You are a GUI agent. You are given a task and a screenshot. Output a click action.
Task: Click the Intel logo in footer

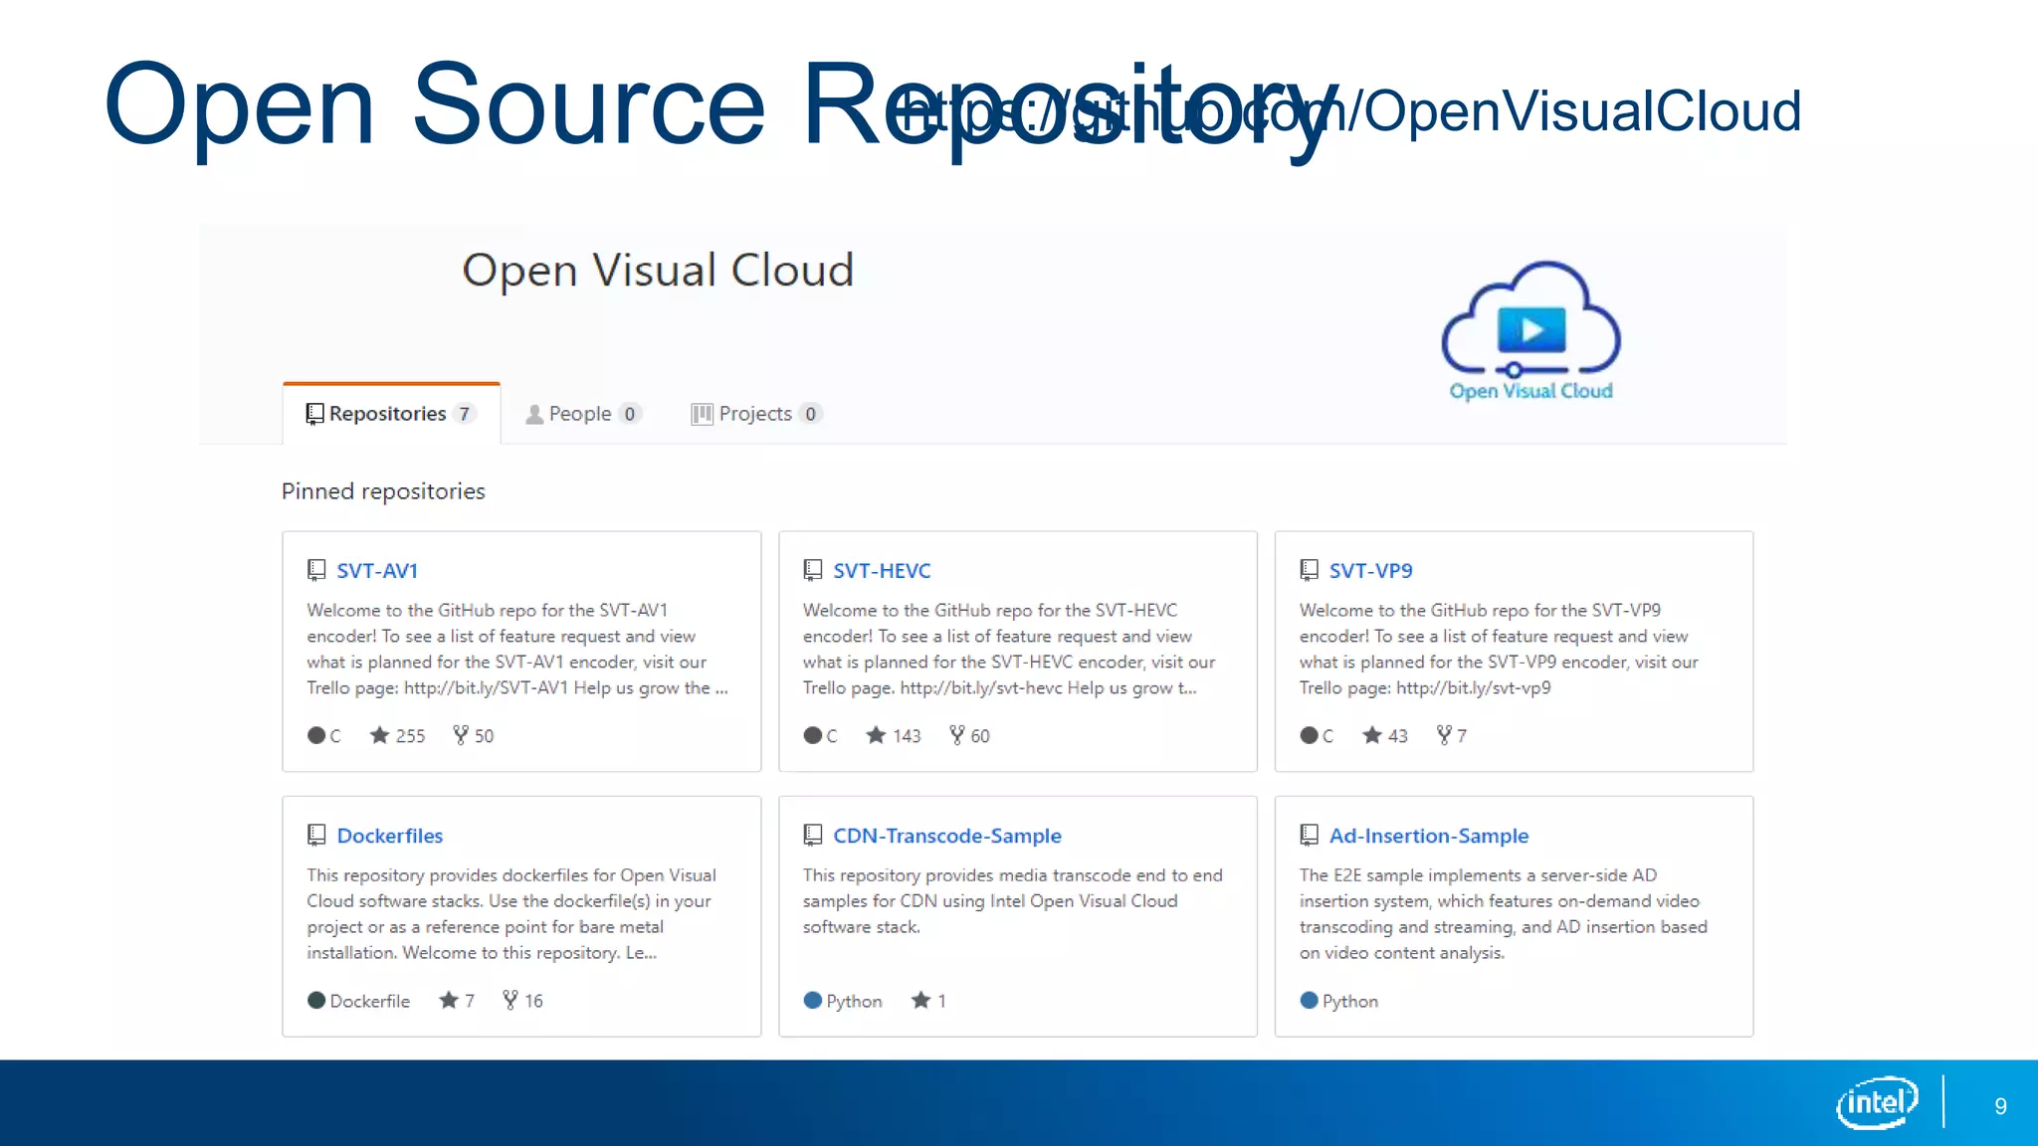[x=1877, y=1102]
